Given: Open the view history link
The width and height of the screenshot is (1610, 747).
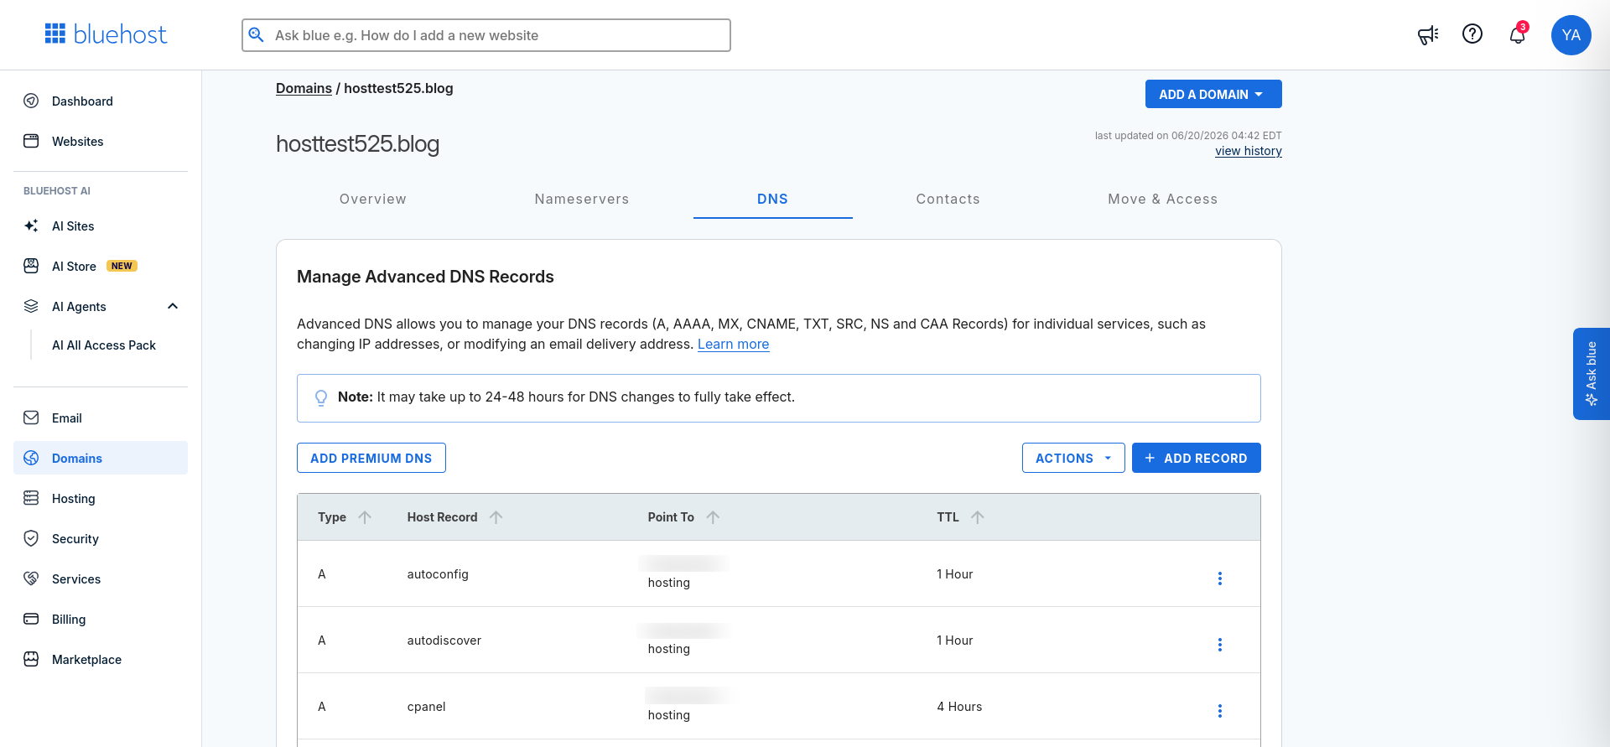Looking at the screenshot, I should tap(1249, 151).
